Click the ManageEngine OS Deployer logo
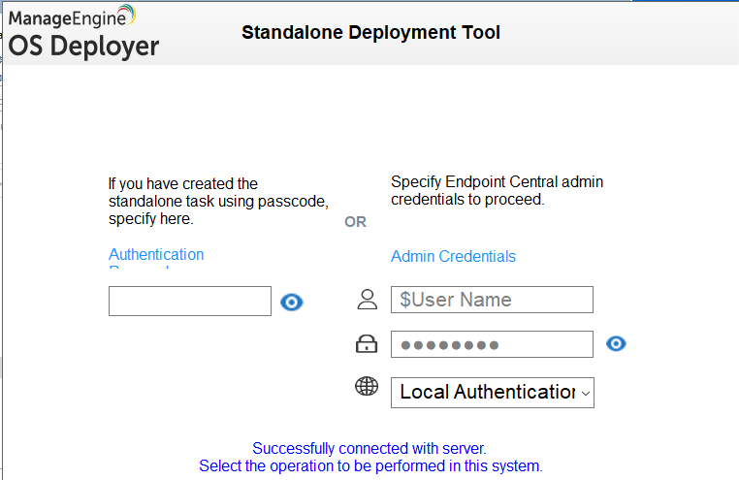The image size is (739, 480). 84,32
